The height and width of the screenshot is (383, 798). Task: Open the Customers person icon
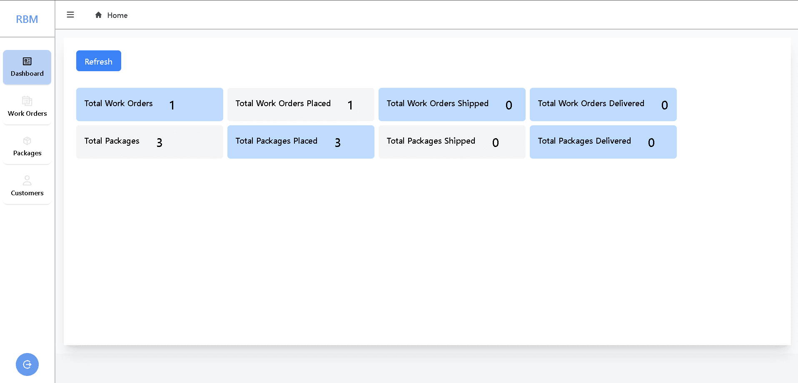27,180
